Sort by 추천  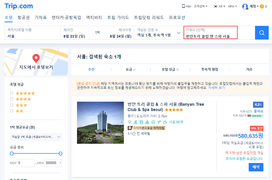[x=91, y=69]
